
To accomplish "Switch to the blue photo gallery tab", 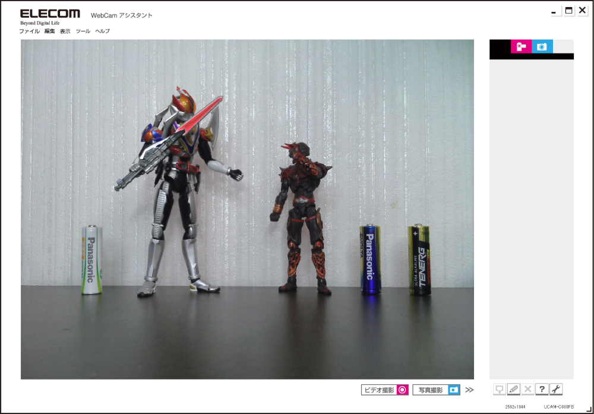I will click(x=542, y=46).
